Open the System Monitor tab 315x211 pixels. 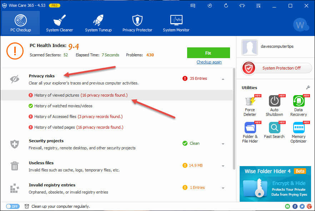coord(176,23)
